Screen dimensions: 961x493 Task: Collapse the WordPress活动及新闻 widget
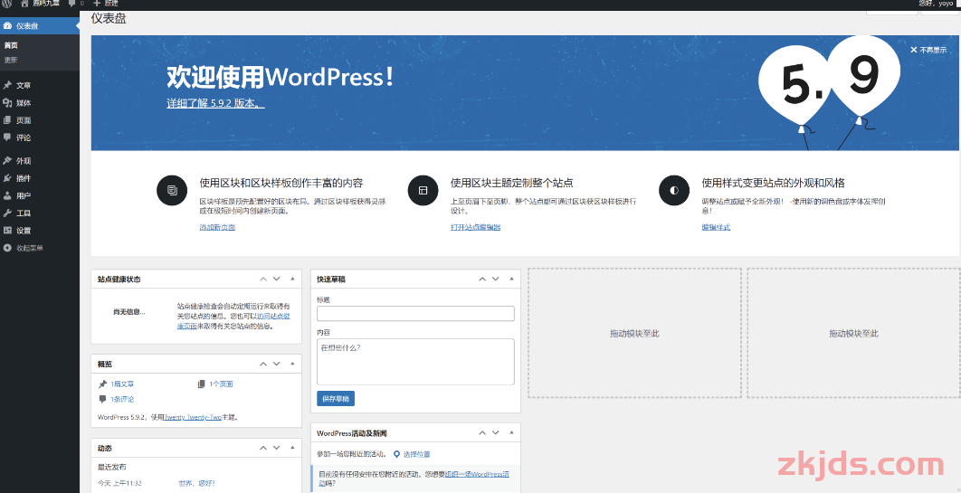click(512, 433)
